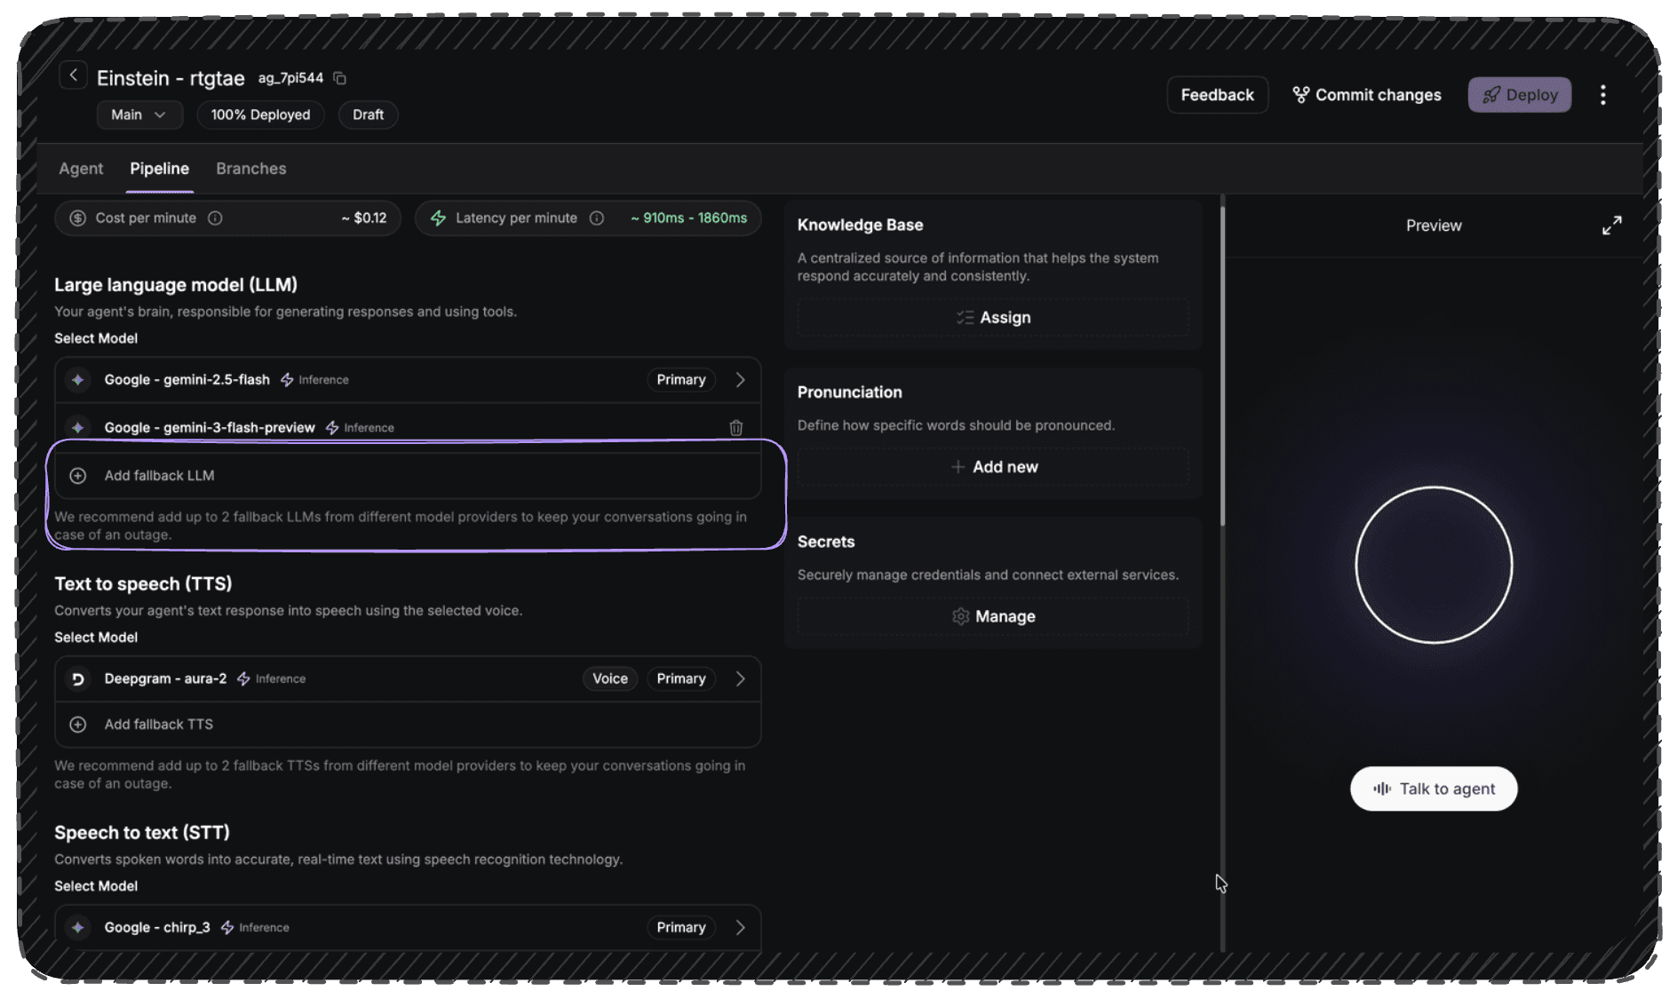Show the Latency per minute info tooltip
1677x999 pixels.
tap(597, 218)
